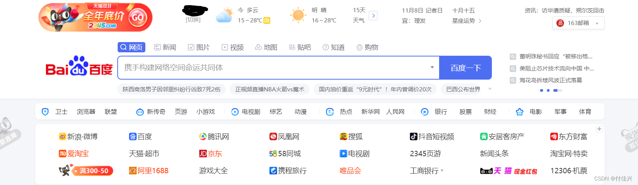Select the 购物 search tab

(367, 47)
